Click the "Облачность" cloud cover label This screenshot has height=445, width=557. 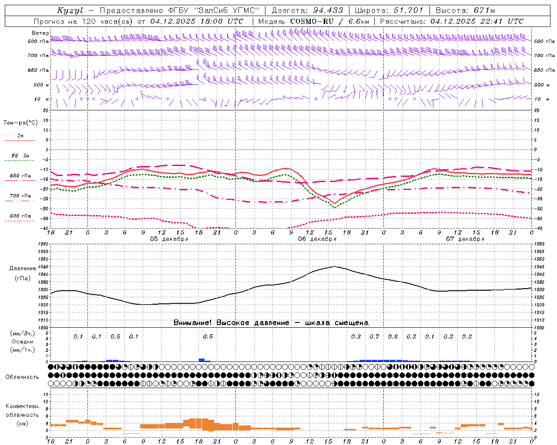(22, 377)
